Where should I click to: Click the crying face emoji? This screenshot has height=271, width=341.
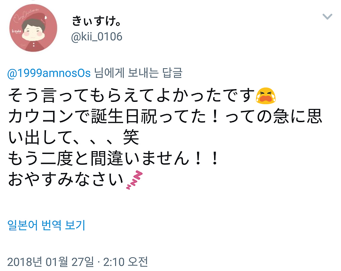pos(265,96)
